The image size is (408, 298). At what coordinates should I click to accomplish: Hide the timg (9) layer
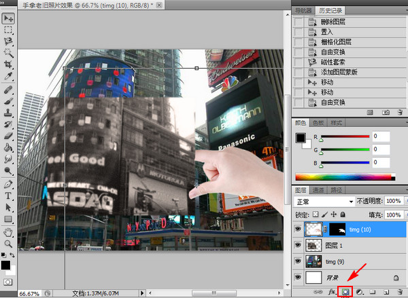(298, 261)
